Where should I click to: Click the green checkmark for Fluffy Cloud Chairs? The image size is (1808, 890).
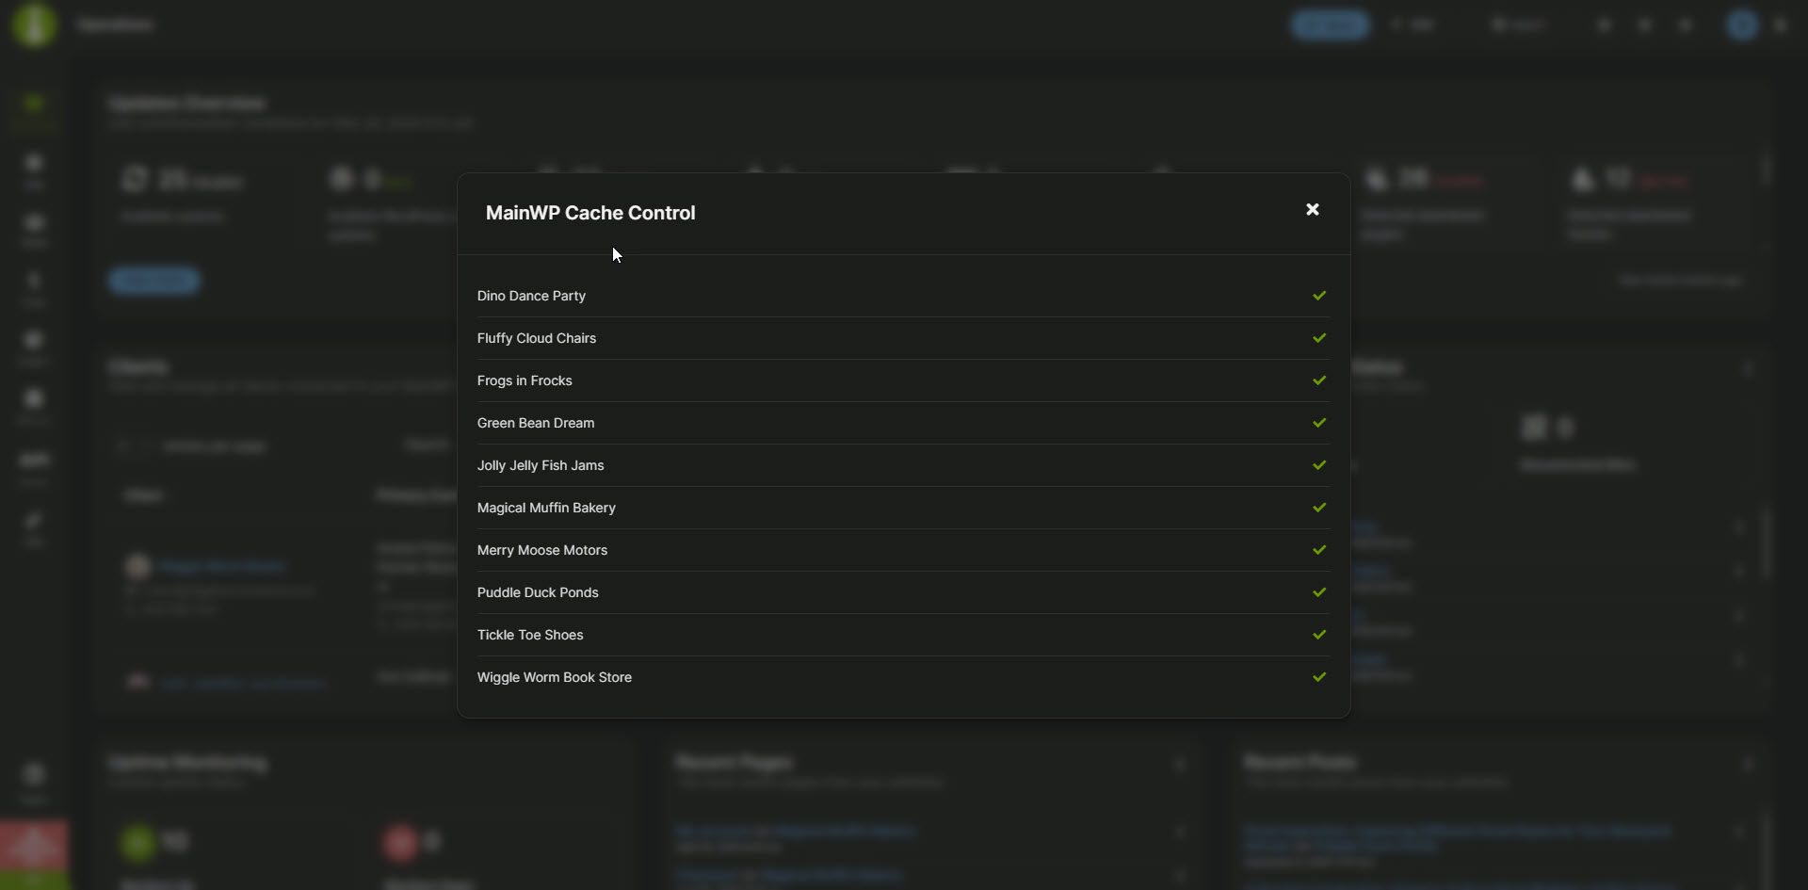tap(1319, 338)
